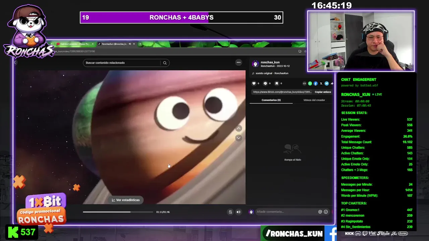Open comments via the speech bubble icon
Viewport: 429px width, 241px height.
[x=265, y=83]
